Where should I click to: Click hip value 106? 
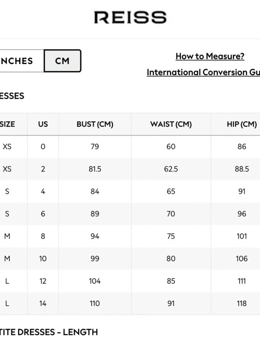242,258
